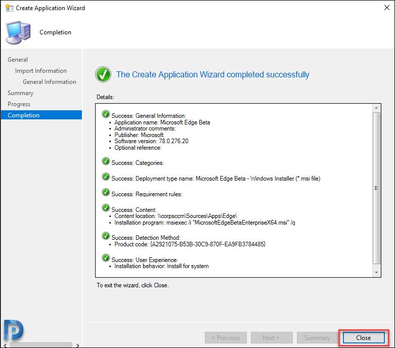Image resolution: width=395 pixels, height=348 pixels.
Task: Click the checkmark beside Success: User Experience
Action: tap(106, 258)
